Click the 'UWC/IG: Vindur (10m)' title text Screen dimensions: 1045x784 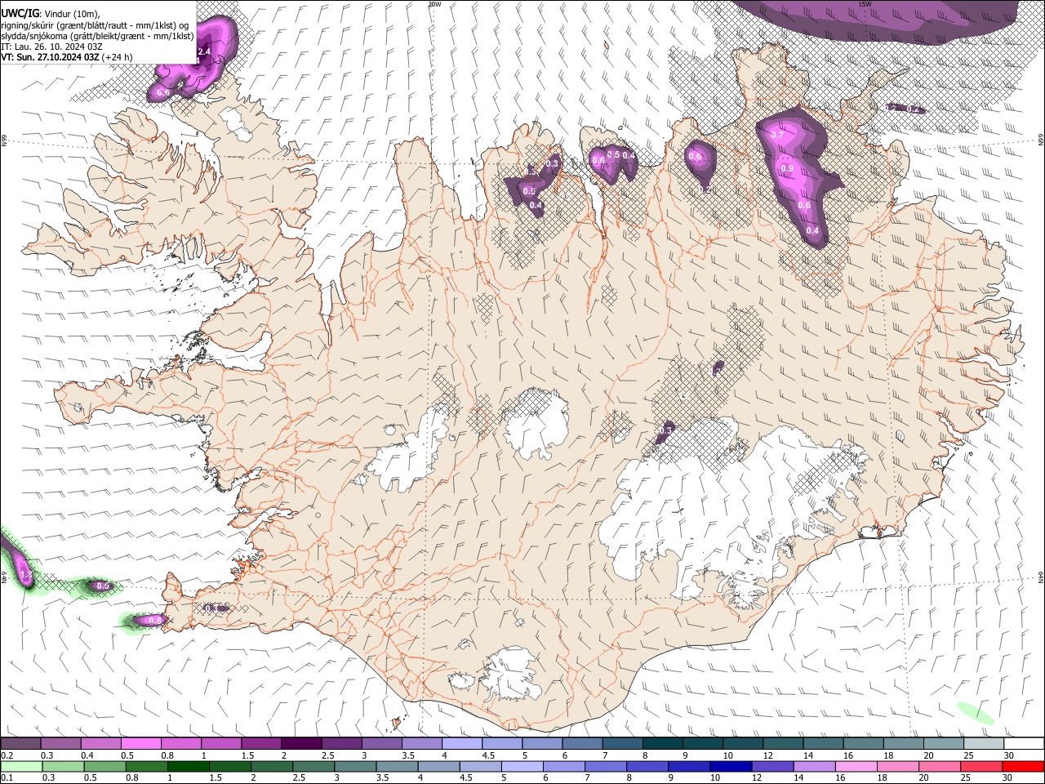[x=51, y=14]
